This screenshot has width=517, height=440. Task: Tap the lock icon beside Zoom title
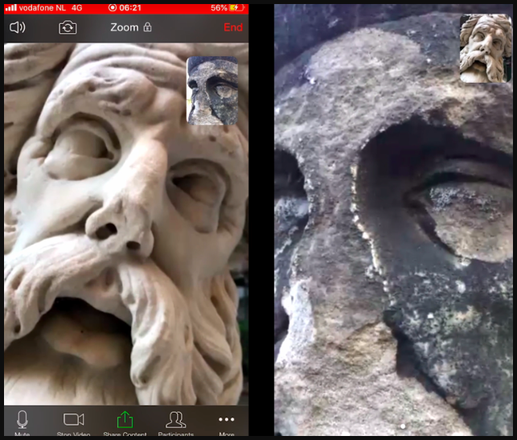tap(147, 27)
